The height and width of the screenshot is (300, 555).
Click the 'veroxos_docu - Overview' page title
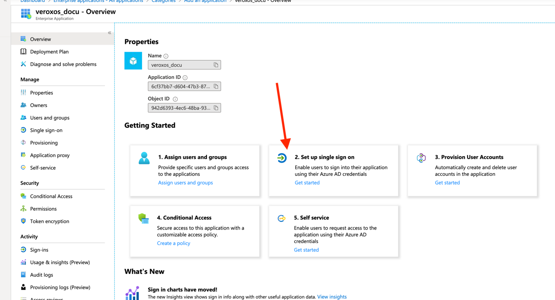click(x=76, y=12)
